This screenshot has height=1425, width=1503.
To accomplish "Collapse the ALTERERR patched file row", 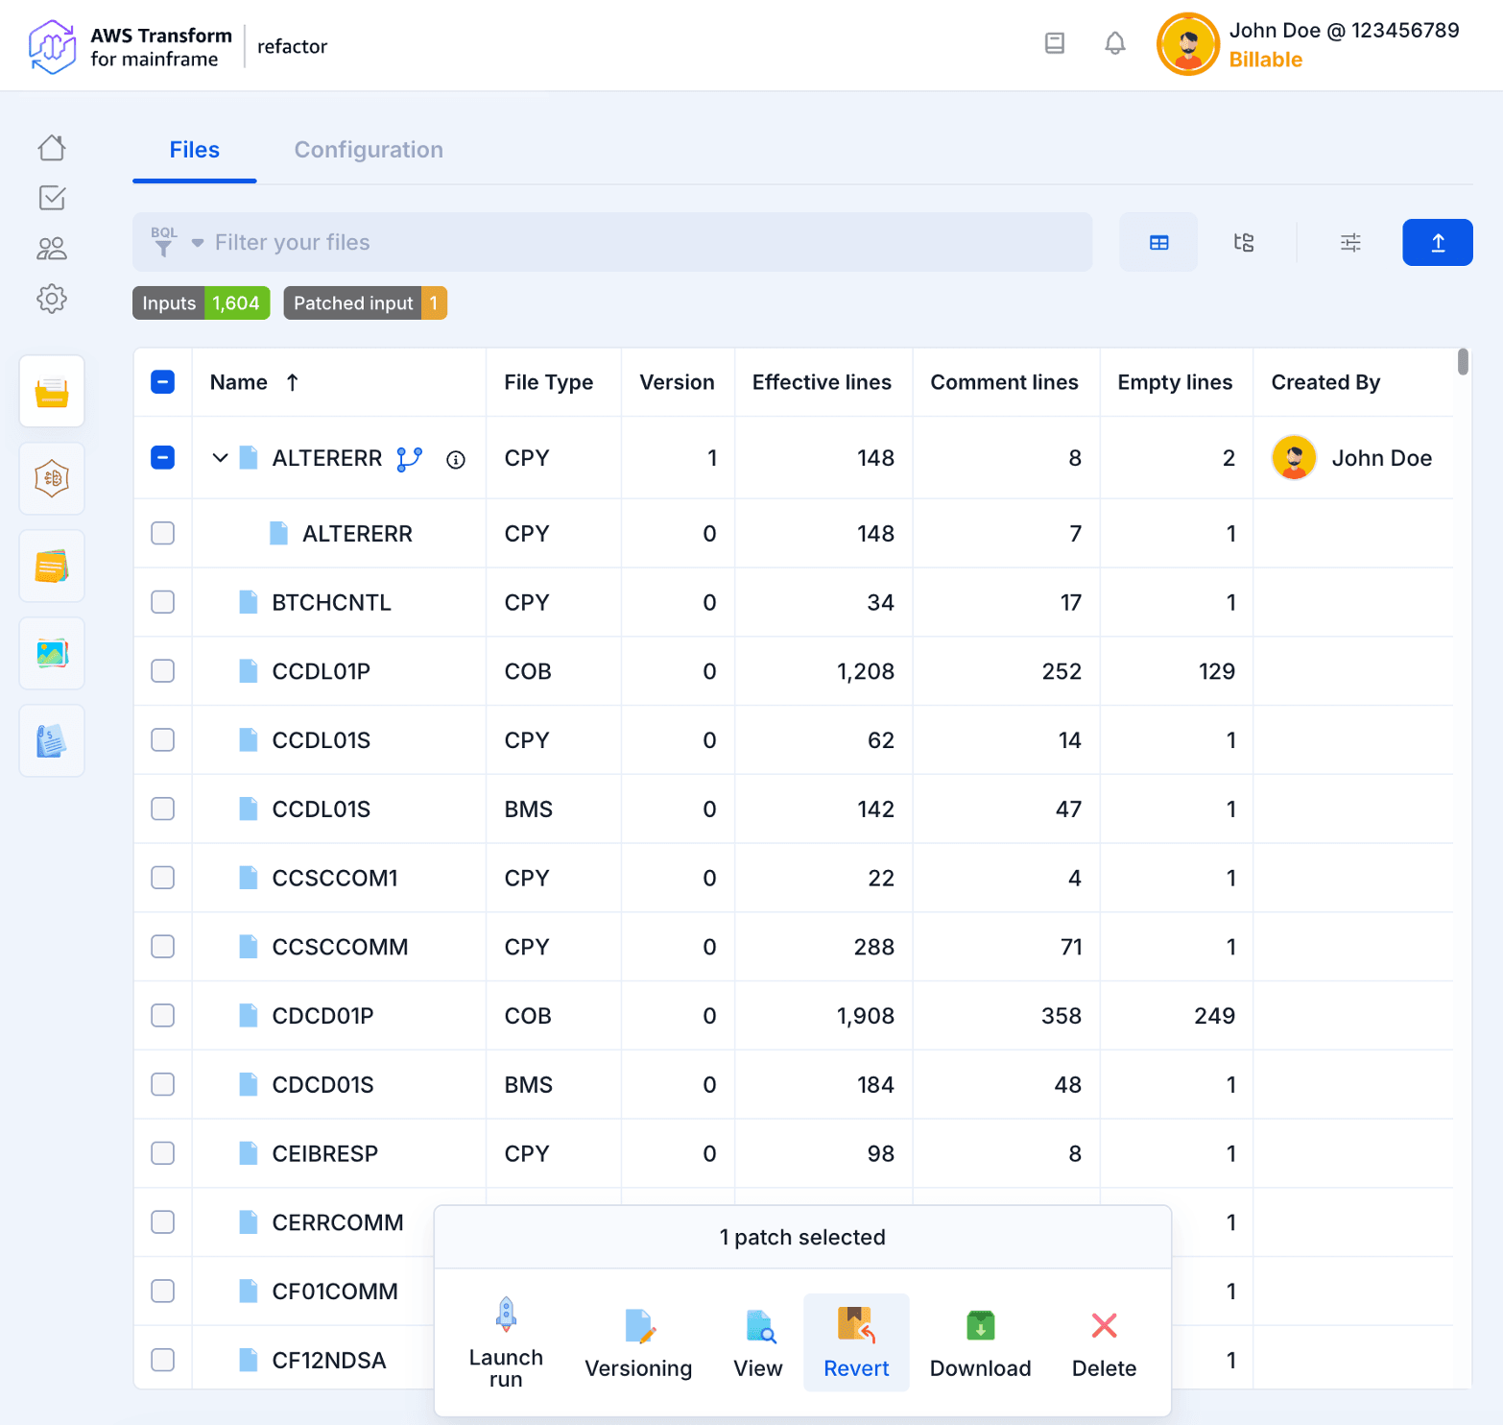I will click(x=220, y=458).
